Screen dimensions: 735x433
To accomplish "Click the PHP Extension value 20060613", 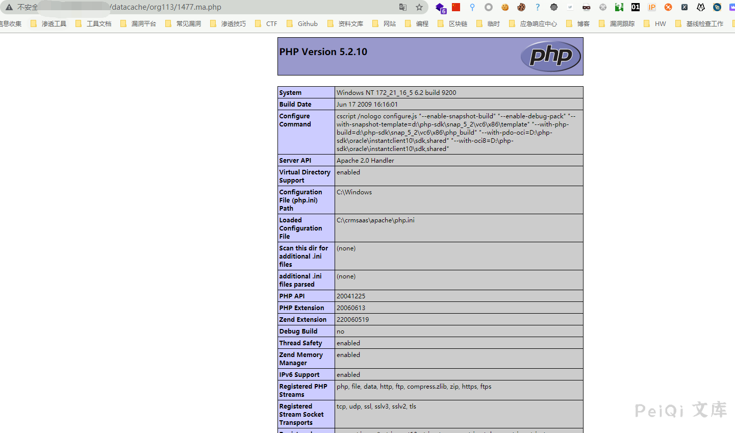I will 351,308.
